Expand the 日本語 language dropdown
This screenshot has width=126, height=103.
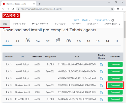(86, 20)
